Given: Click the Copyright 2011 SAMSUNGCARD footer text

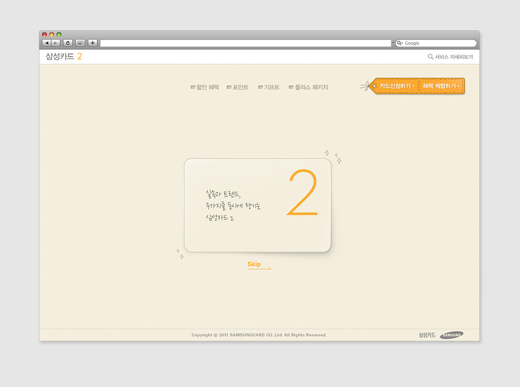Looking at the screenshot, I should (259, 335).
